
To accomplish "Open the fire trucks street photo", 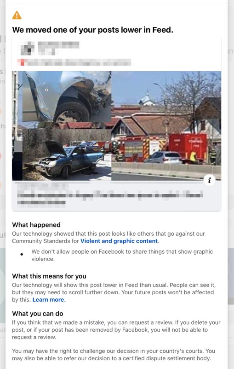I will click(x=166, y=125).
